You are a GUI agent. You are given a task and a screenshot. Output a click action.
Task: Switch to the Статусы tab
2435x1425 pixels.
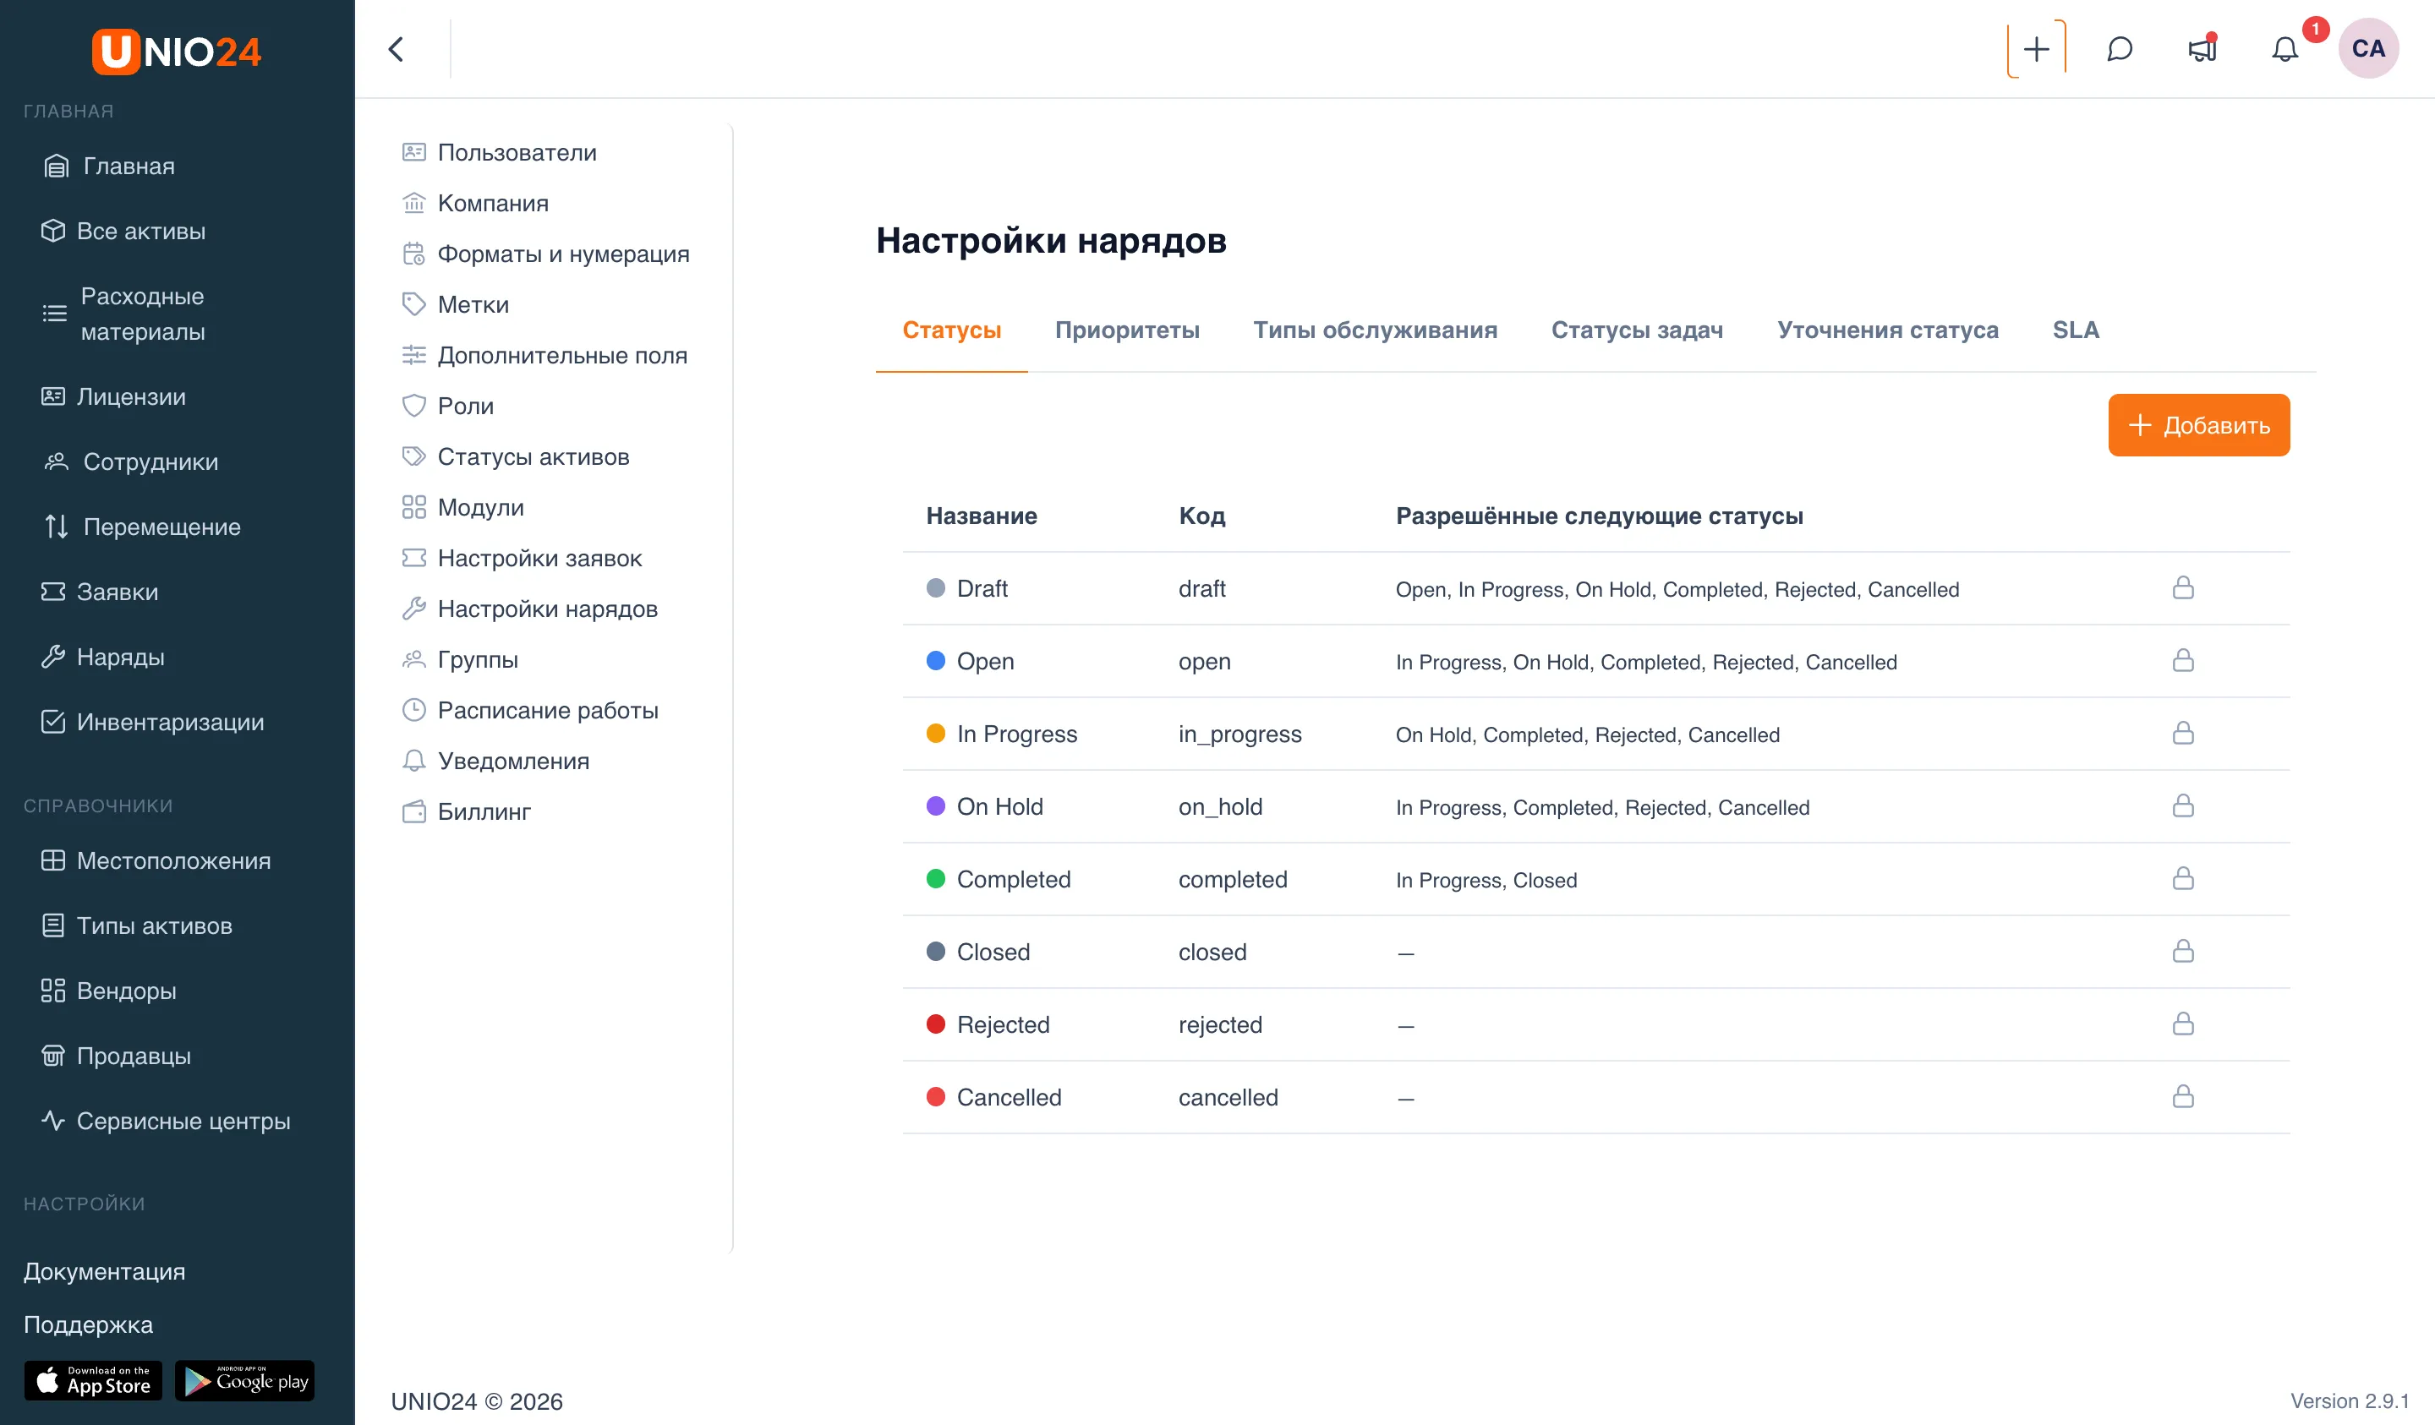[951, 330]
